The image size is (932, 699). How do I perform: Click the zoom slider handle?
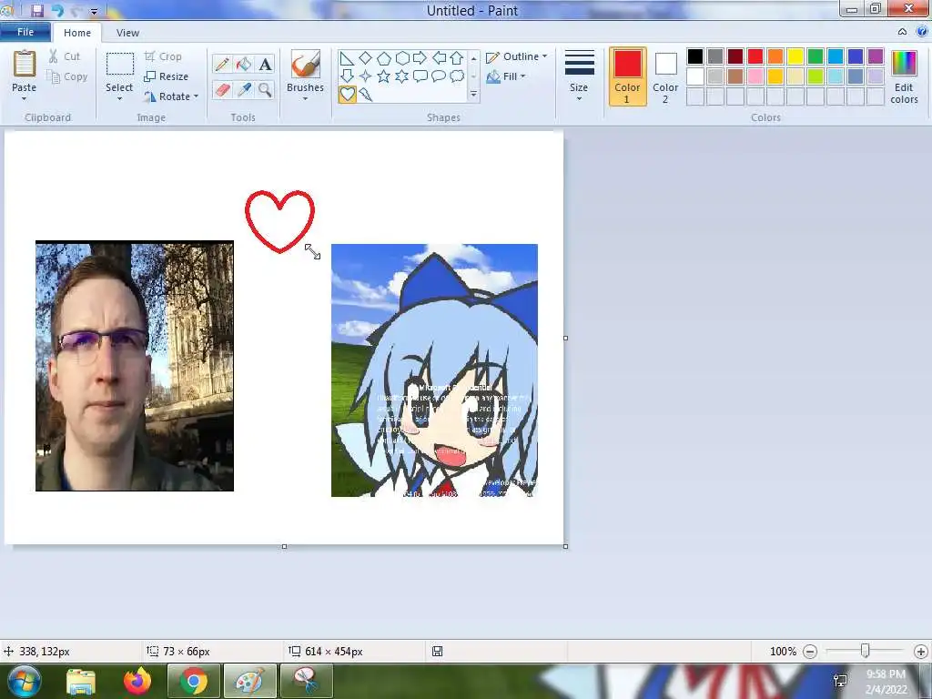pos(866,652)
